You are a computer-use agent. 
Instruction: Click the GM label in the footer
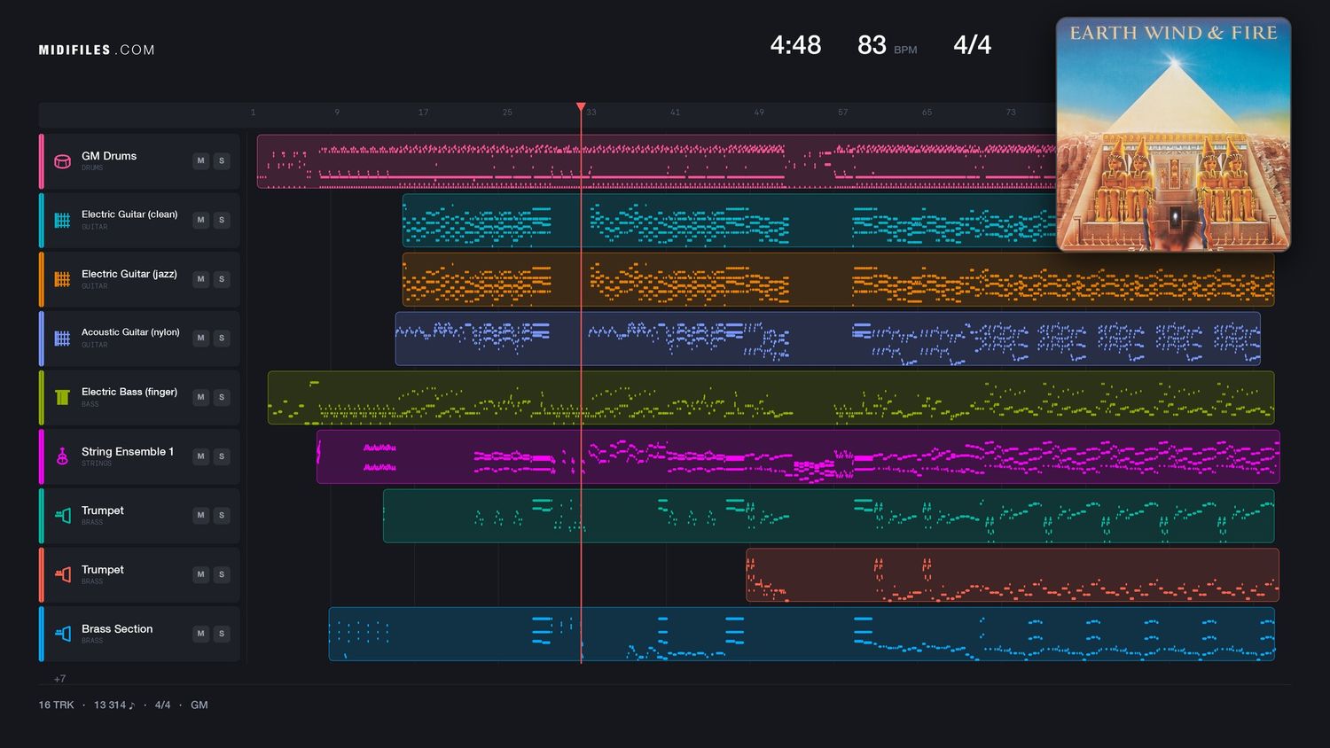[x=199, y=705]
